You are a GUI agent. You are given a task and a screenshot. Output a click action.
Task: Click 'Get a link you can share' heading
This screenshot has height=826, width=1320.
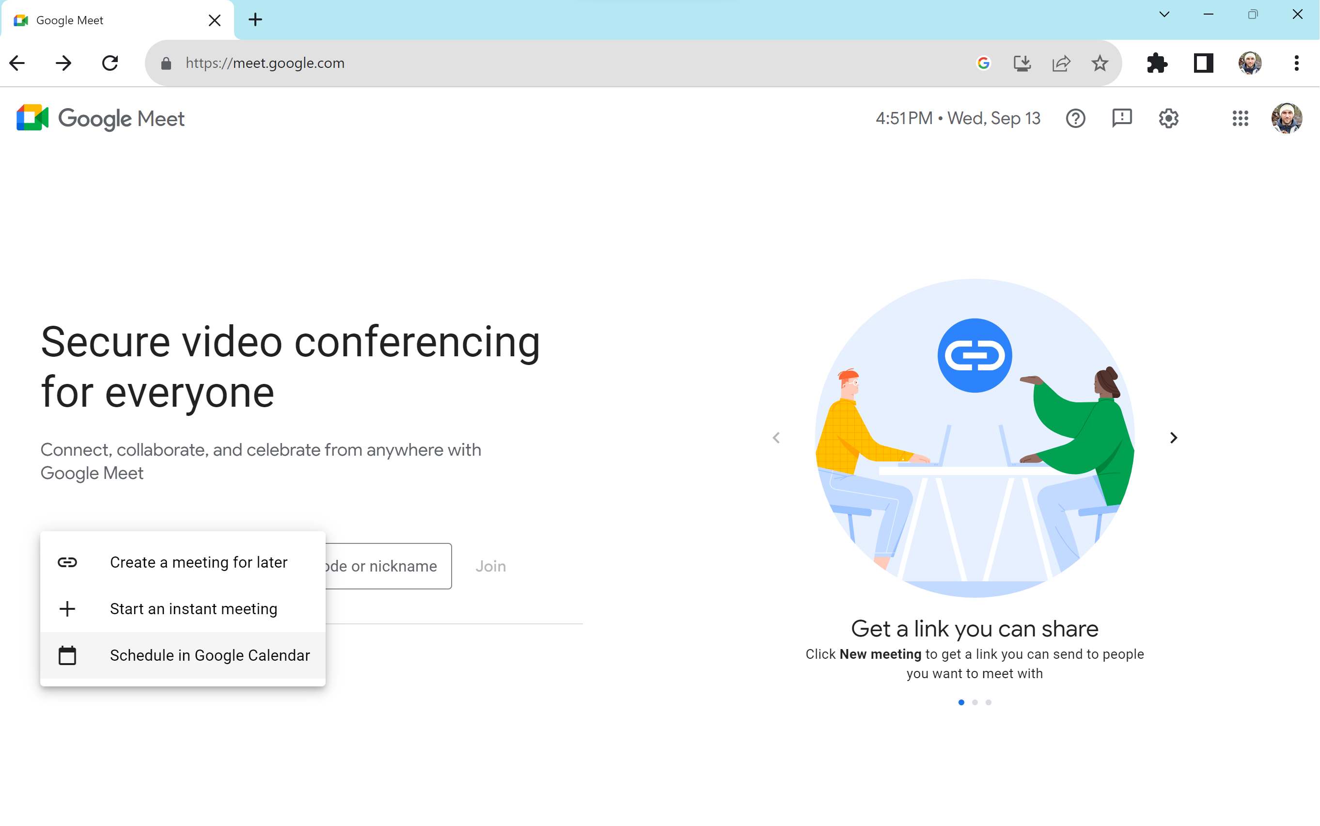tap(975, 629)
